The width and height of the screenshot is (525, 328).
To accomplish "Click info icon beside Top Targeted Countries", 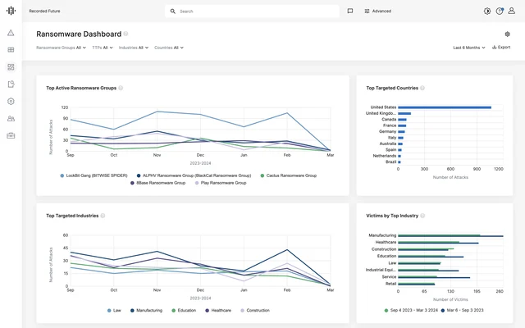I will [x=422, y=88].
